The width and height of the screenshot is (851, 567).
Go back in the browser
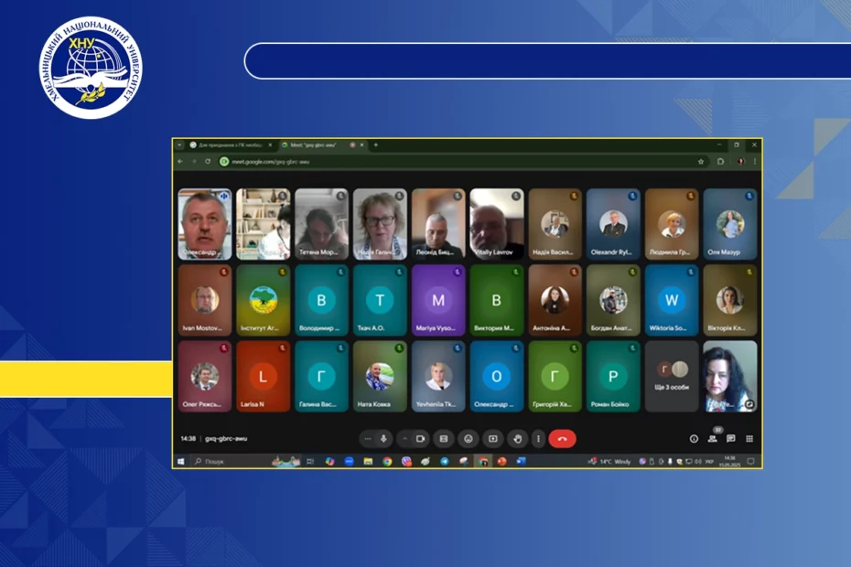click(x=180, y=161)
